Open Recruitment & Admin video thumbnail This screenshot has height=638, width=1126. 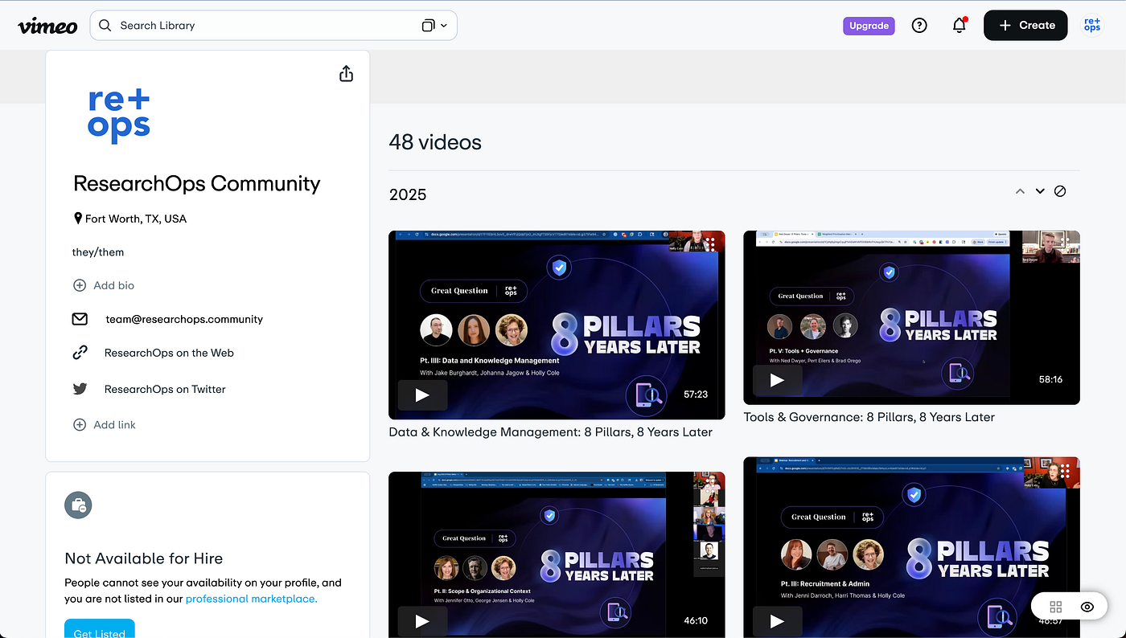point(911,547)
